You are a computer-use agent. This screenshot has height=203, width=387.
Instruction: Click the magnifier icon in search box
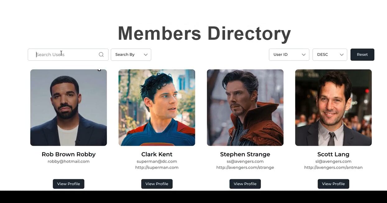[x=101, y=55]
